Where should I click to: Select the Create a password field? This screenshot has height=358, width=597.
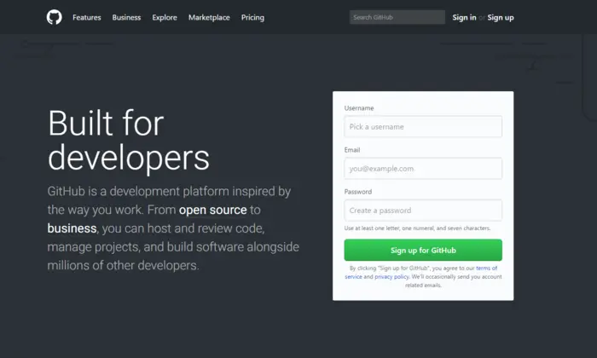[x=423, y=211]
